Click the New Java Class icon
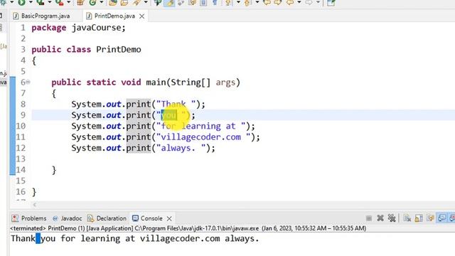 click(92, 3)
